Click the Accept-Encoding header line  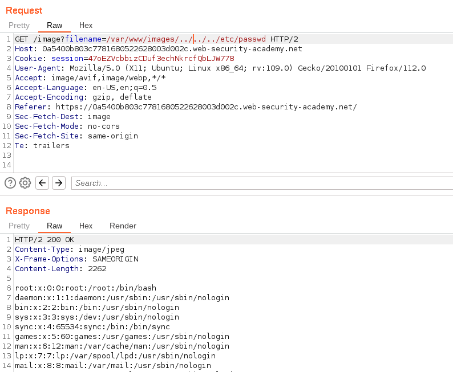click(x=83, y=97)
